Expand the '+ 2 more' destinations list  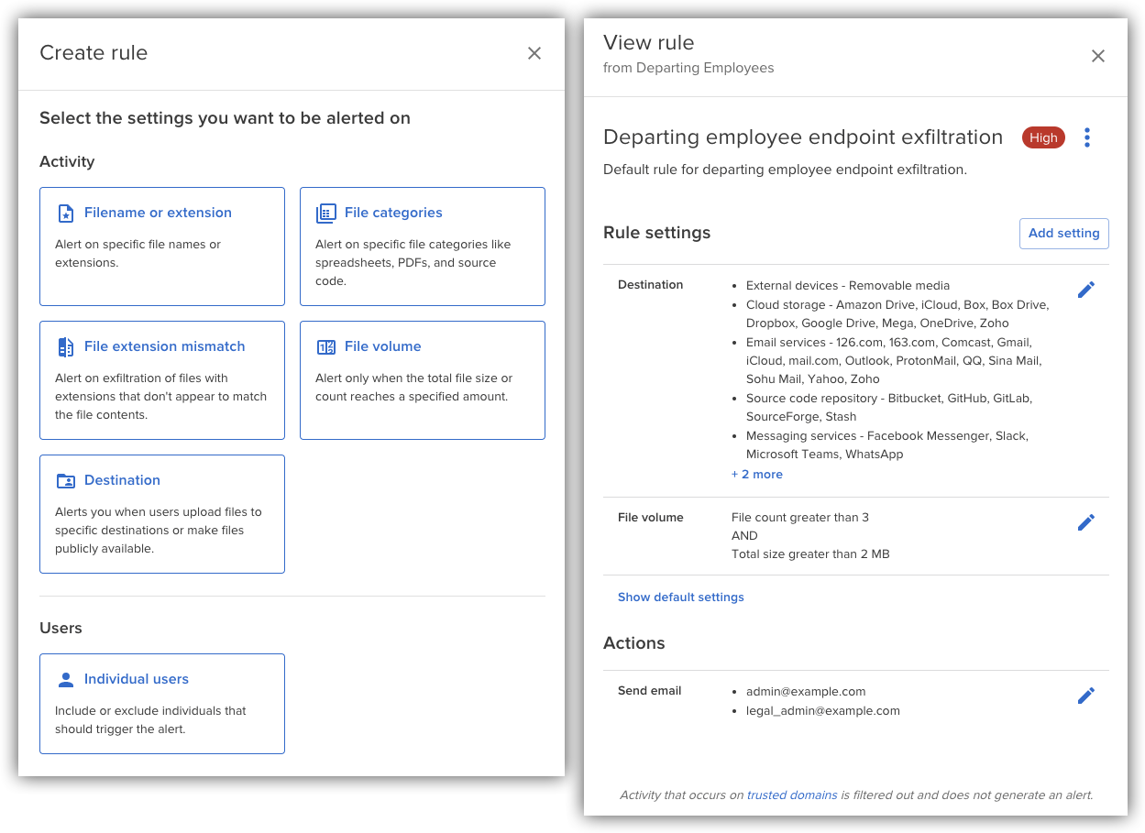(x=757, y=474)
